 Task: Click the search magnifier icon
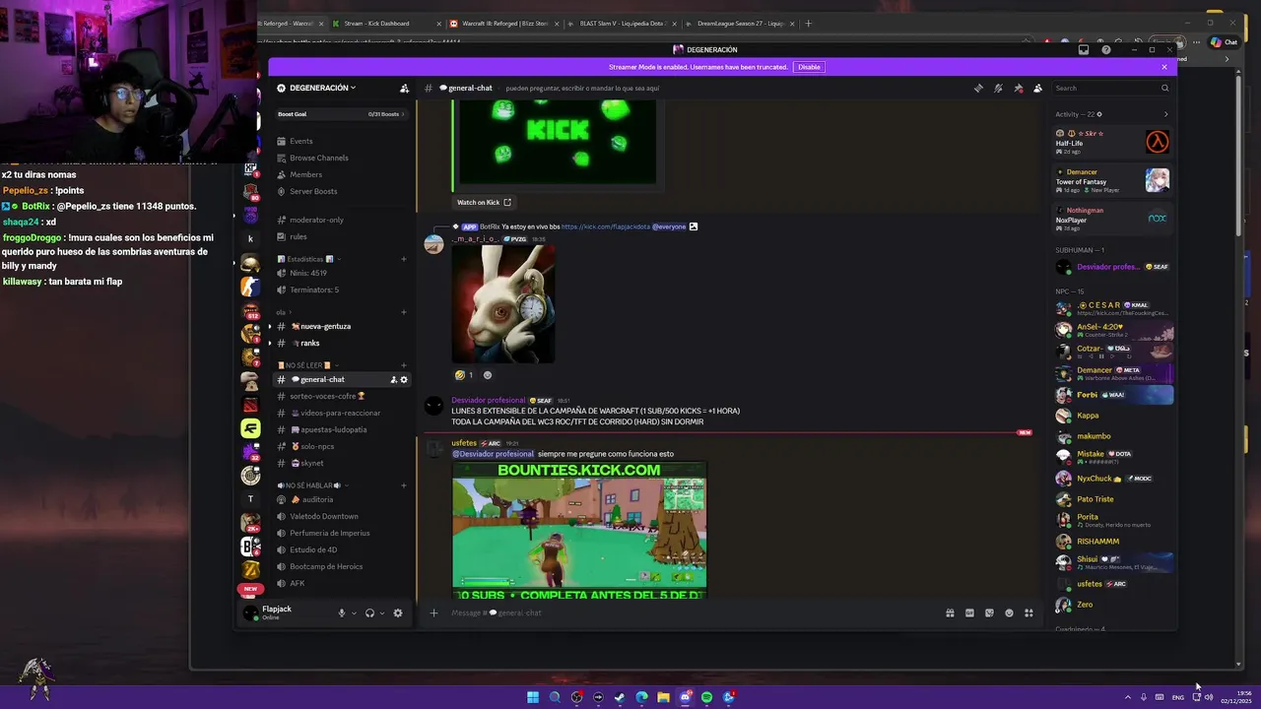tap(1164, 88)
